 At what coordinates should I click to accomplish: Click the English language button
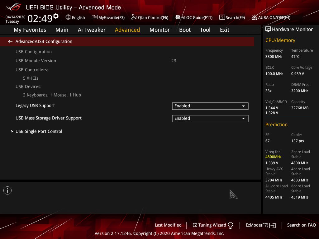(x=75, y=17)
